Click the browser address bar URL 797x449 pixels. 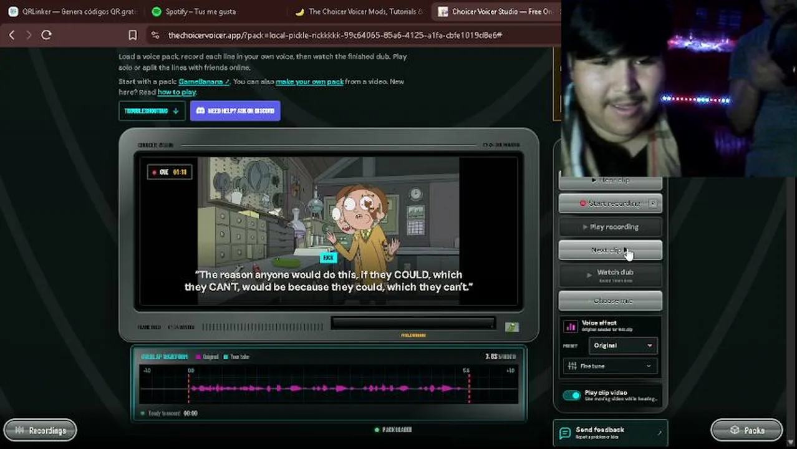pyautogui.click(x=335, y=35)
